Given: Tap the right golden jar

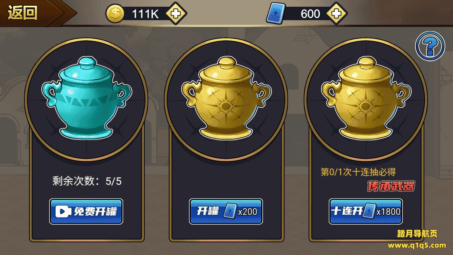Looking at the screenshot, I should [x=365, y=97].
